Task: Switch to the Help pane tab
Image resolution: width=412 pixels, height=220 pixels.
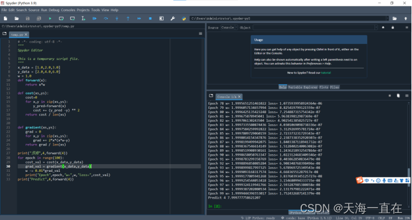Action: tap(283, 87)
